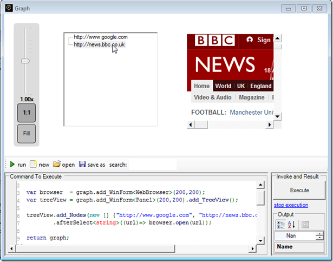Move the zoom slider thumb

tap(25, 61)
